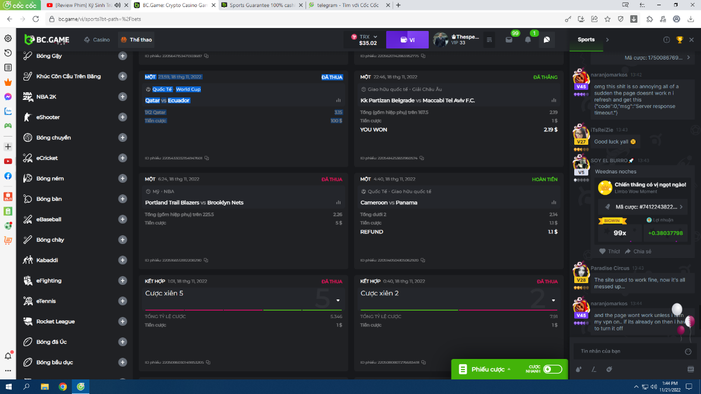The width and height of the screenshot is (701, 394).
Task: Open the mail inbox icon with 99 badge
Action: 509,40
